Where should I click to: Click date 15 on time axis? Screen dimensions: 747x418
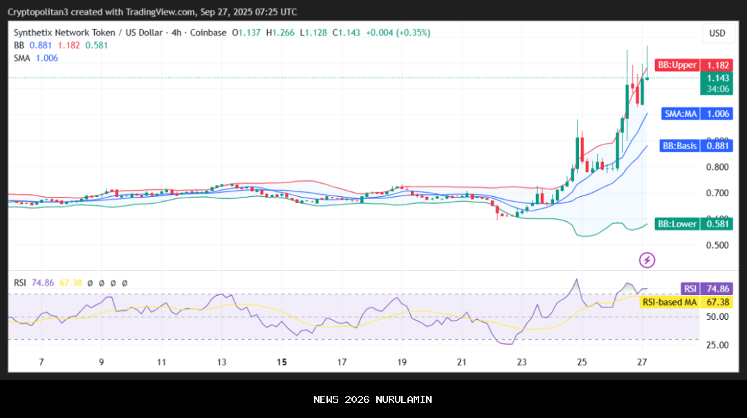[x=282, y=362]
